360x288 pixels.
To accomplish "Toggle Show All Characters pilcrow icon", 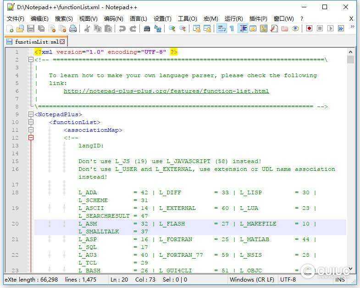I will pos(232,28).
